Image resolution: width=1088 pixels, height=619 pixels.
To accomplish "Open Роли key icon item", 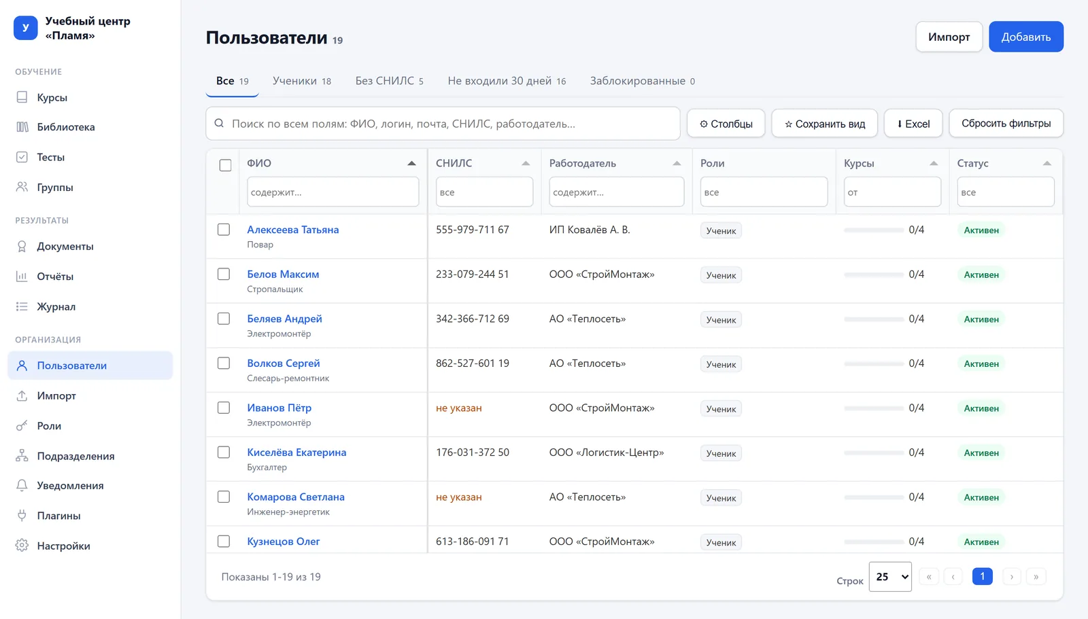I will (90, 426).
